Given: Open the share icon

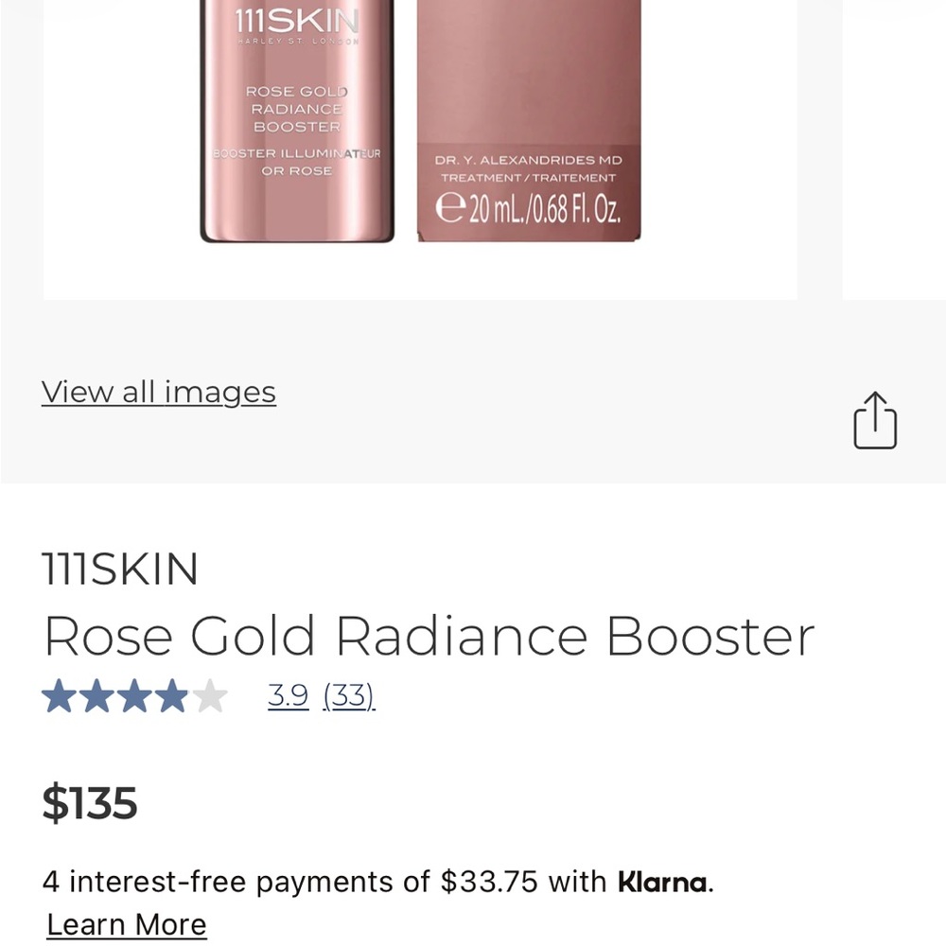Looking at the screenshot, I should (874, 421).
